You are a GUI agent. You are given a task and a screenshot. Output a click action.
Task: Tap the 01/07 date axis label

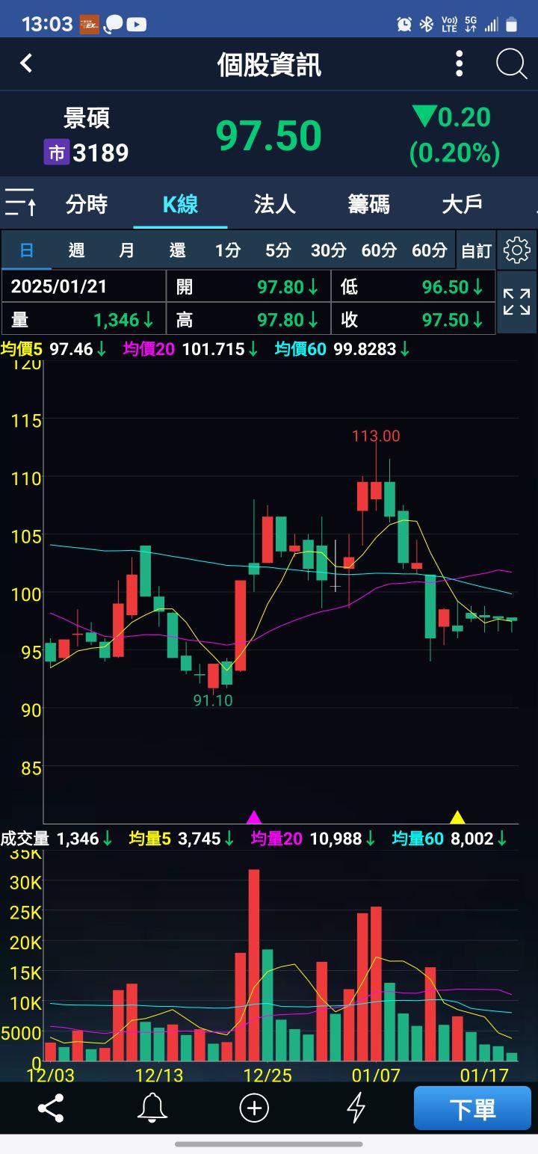(x=376, y=1075)
